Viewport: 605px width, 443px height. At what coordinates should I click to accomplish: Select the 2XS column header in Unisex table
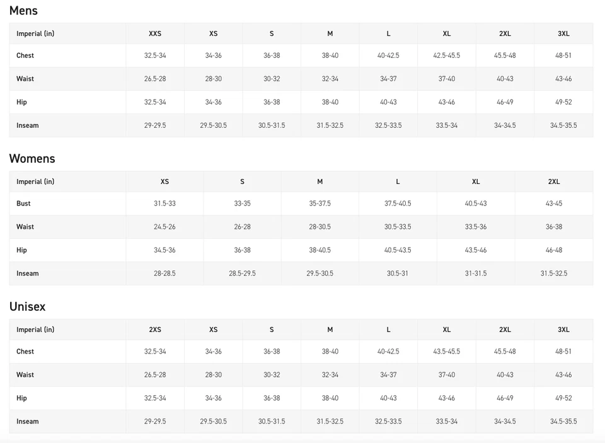pos(155,330)
